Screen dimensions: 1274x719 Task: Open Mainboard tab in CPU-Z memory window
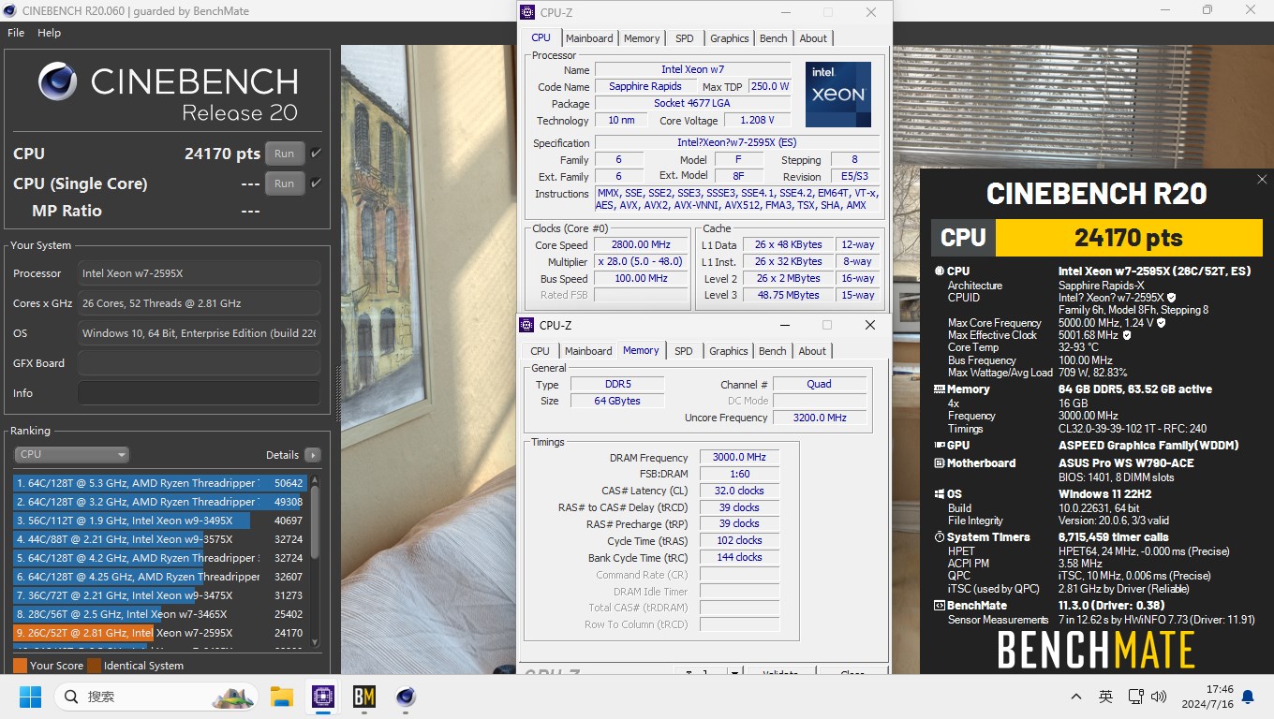point(588,351)
